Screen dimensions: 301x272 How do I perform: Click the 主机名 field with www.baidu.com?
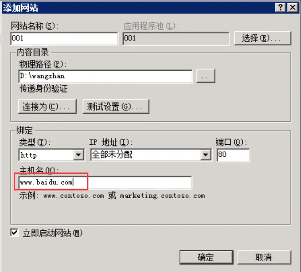pos(105,182)
